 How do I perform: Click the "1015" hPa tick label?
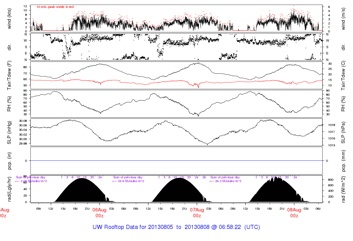331,145
